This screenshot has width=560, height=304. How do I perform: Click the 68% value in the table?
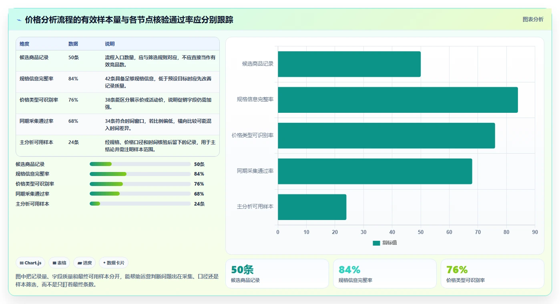coord(73,121)
